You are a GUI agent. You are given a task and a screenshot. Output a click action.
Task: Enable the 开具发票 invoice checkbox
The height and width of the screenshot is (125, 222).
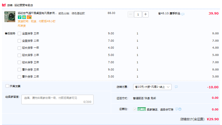pos(7,86)
